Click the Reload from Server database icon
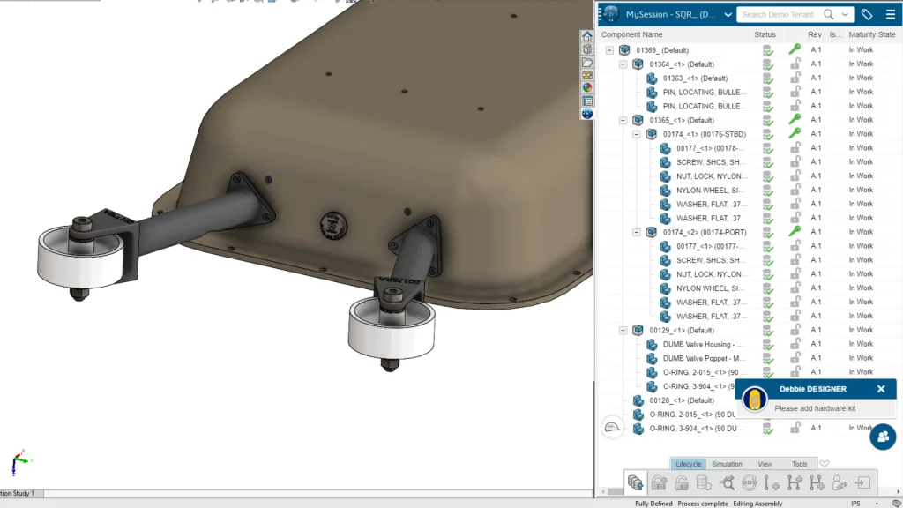 (704, 482)
